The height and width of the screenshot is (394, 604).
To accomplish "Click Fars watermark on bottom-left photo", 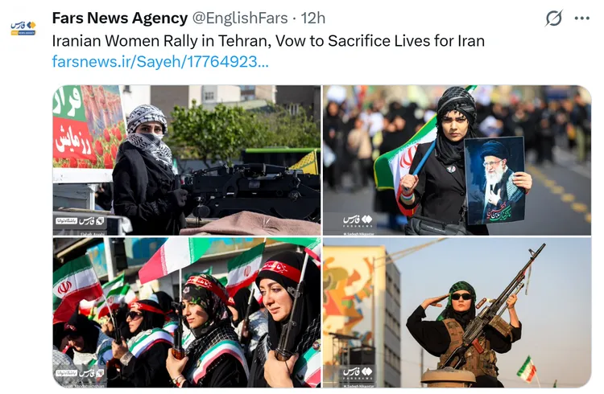I will pyautogui.click(x=80, y=373).
